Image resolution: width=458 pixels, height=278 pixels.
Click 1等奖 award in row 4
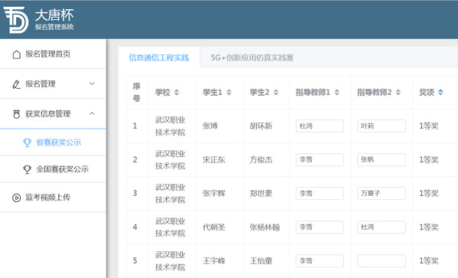pyautogui.click(x=429, y=227)
